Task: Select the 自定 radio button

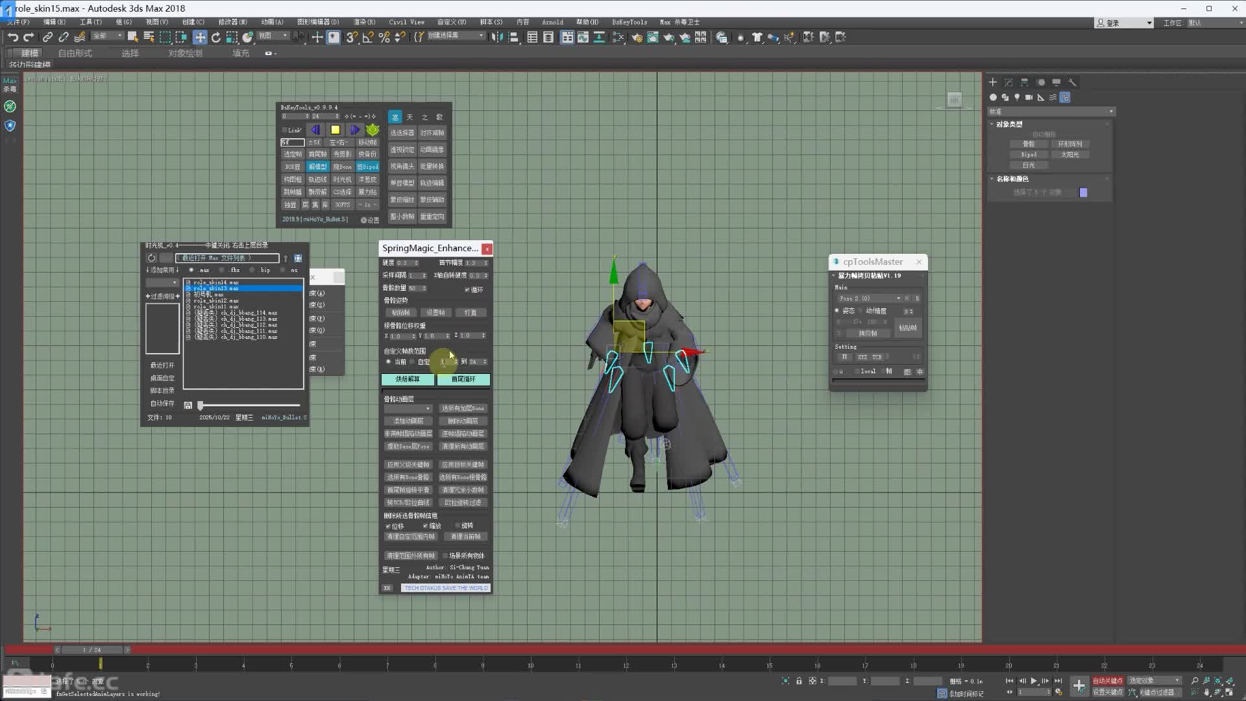Action: (x=412, y=362)
